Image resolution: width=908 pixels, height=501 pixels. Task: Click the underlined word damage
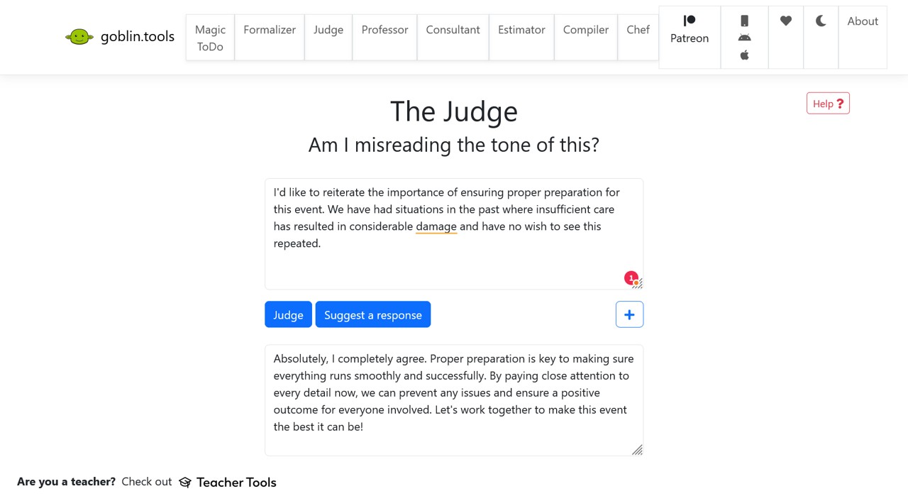[x=436, y=226]
